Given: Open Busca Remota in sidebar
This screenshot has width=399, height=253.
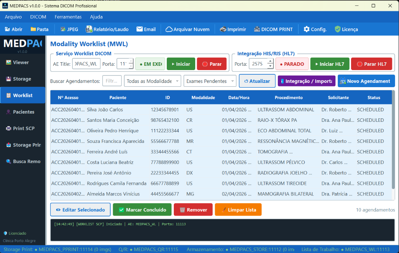Looking at the screenshot, I should click(23, 162).
